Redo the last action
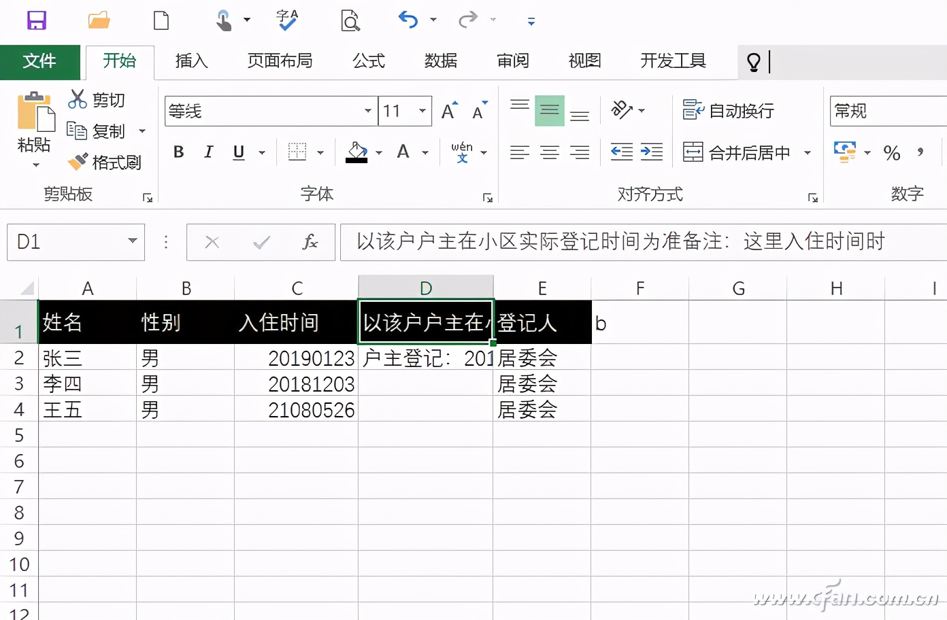 click(x=468, y=20)
